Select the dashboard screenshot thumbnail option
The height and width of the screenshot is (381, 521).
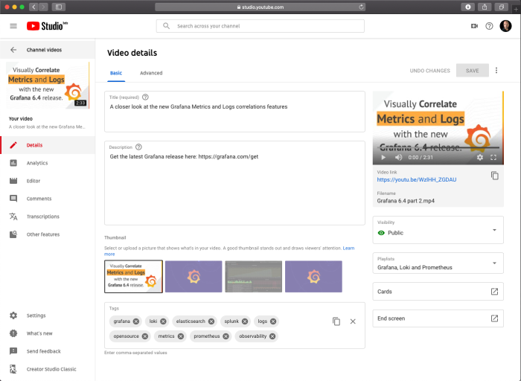(x=254, y=276)
